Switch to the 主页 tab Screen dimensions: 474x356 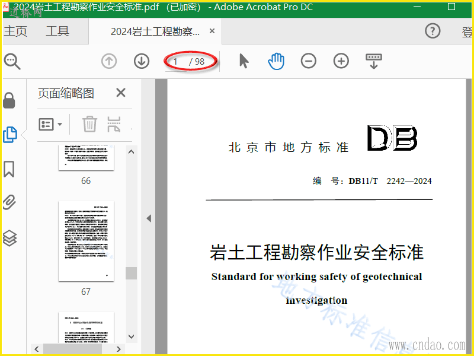point(15,31)
